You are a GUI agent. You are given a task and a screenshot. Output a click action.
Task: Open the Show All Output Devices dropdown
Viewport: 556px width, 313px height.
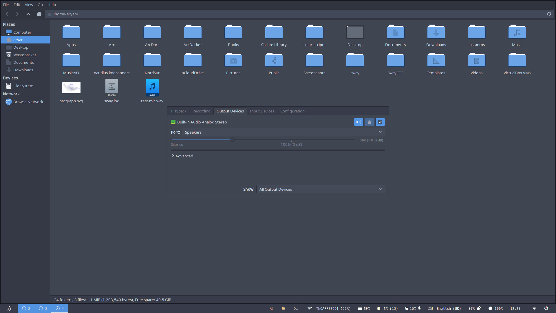coord(321,189)
